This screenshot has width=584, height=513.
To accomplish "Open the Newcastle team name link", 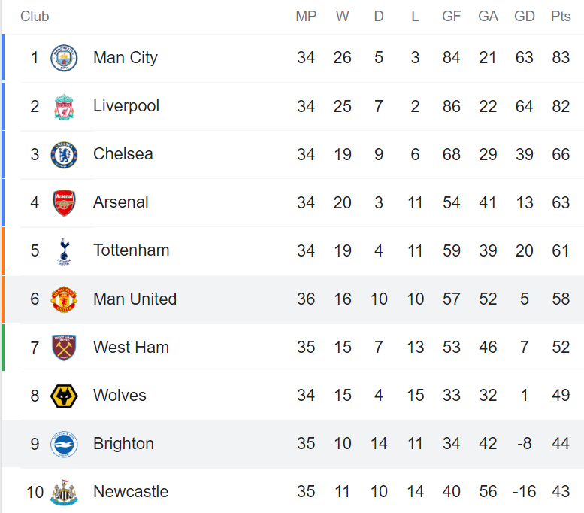I will [131, 491].
